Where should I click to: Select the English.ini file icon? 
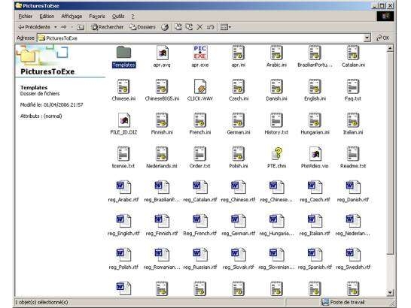315,86
